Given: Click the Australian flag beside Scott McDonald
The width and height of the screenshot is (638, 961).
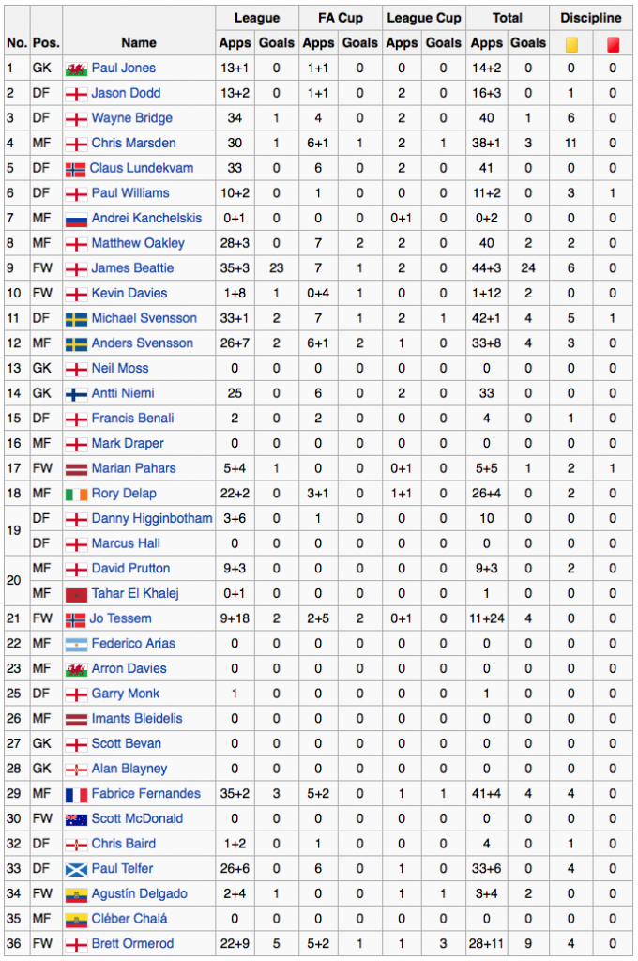Looking at the screenshot, I should [x=76, y=819].
